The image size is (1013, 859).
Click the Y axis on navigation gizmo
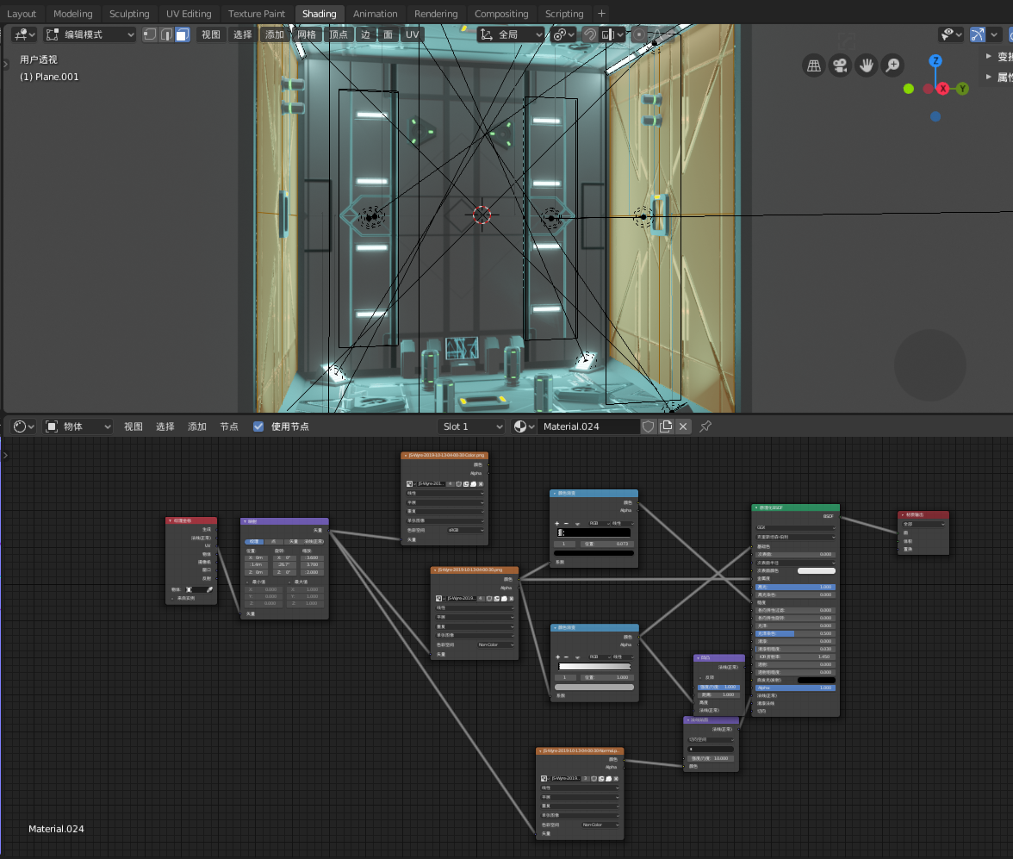963,89
